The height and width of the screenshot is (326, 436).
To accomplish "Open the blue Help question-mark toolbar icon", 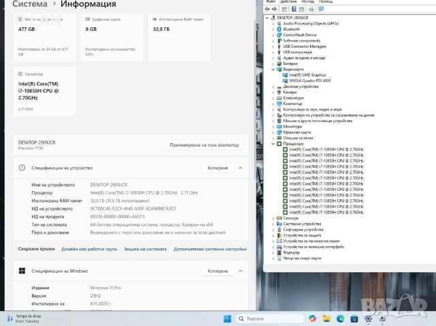I will pyautogui.click(x=294, y=9).
